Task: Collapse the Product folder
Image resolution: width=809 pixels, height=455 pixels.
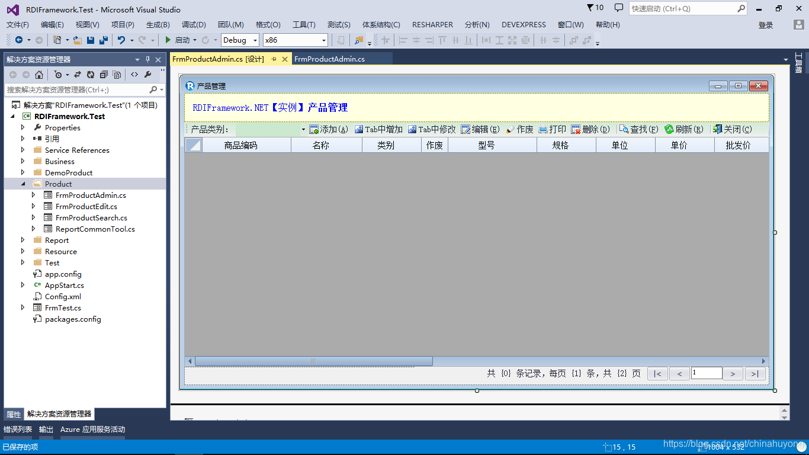Action: [23, 184]
